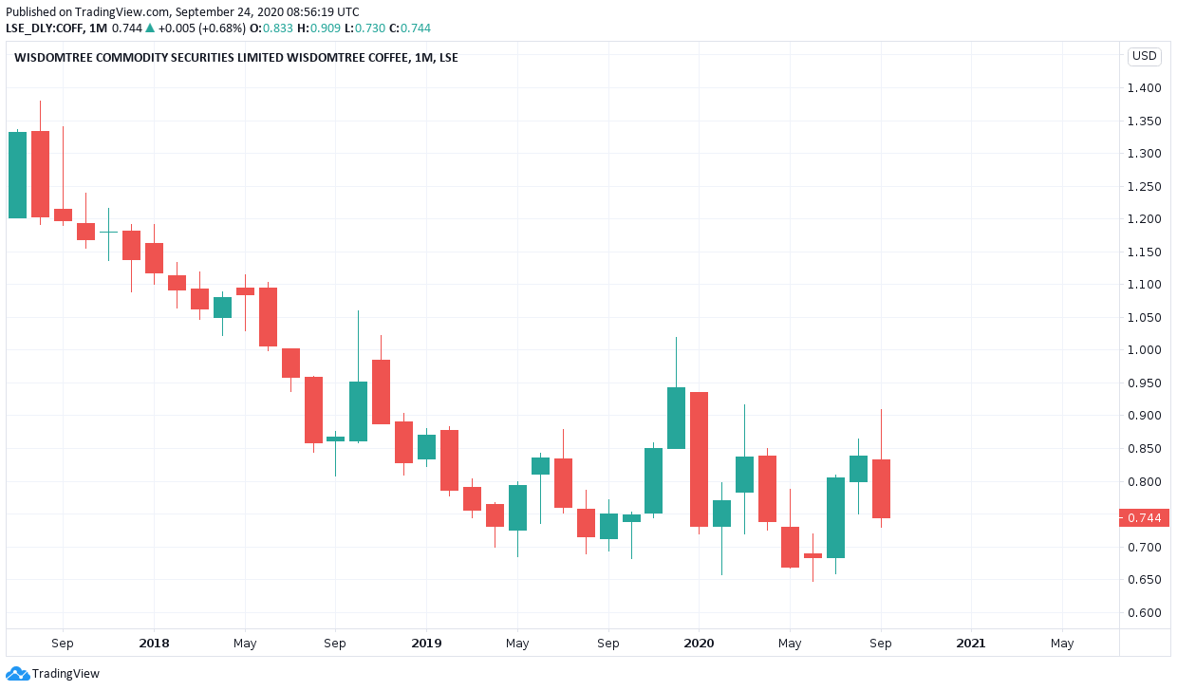Click the first green candle at chart start
This screenshot has height=691, width=1177.
(17, 175)
